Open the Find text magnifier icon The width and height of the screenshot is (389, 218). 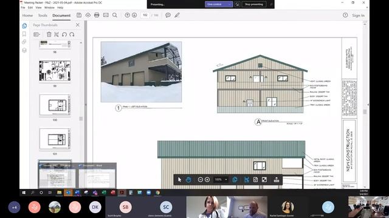point(115,15)
